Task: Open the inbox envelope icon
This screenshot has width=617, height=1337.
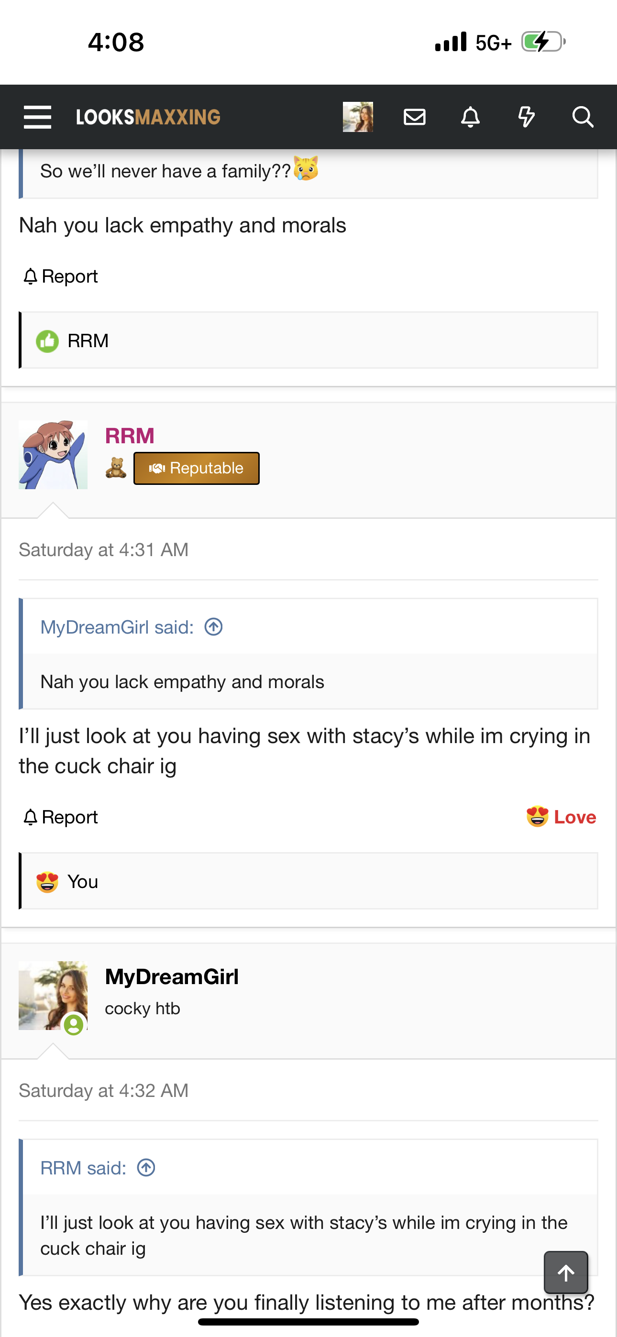Action: (x=415, y=117)
